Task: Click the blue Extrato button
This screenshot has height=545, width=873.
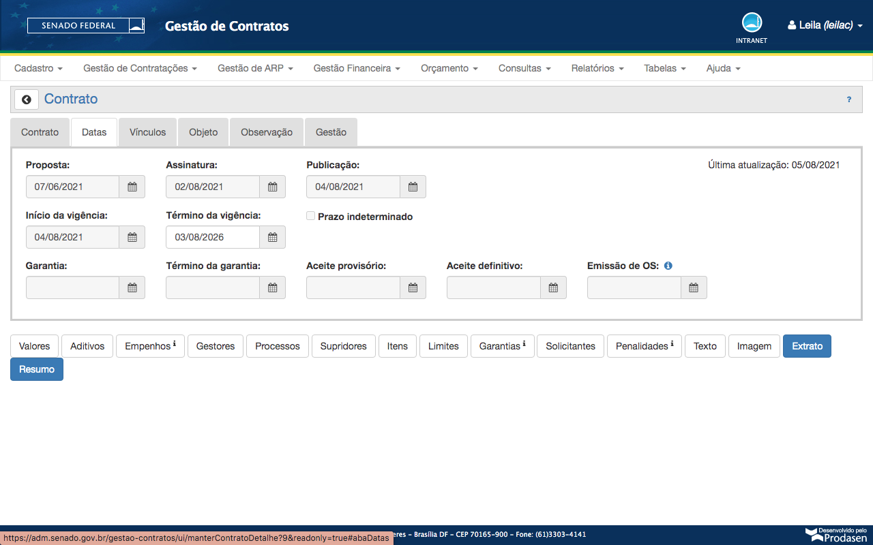Action: pos(807,346)
